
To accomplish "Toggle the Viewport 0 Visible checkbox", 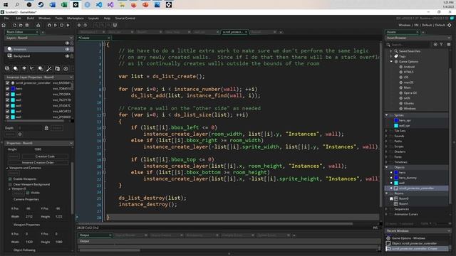I will (28, 193).
